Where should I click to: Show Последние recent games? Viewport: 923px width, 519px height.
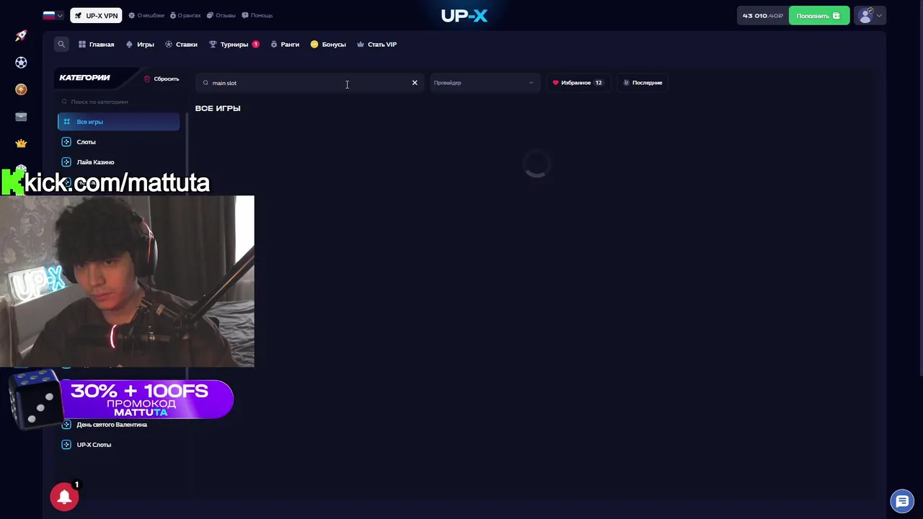[642, 83]
